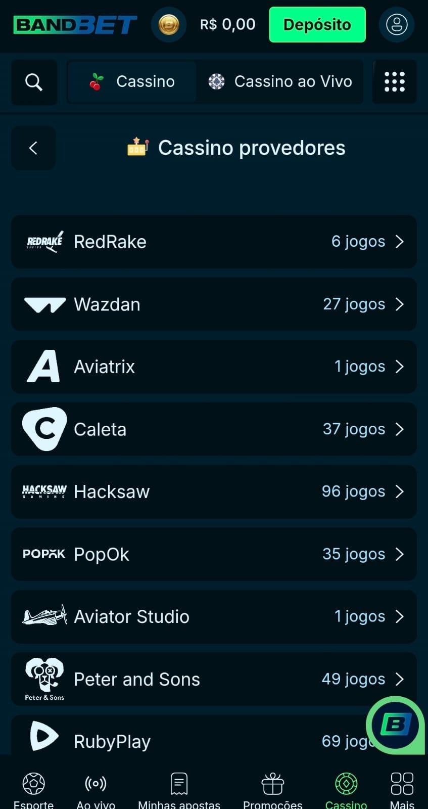This screenshot has height=809, width=428.
Task: Open the Caleta provider row
Action: pyautogui.click(x=214, y=429)
